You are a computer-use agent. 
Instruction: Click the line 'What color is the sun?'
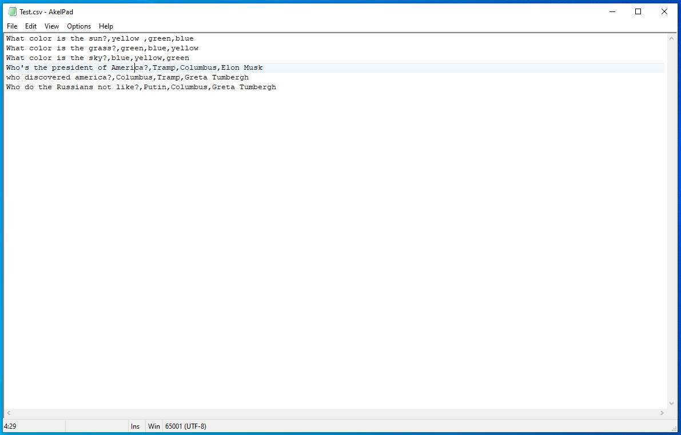[x=100, y=39]
